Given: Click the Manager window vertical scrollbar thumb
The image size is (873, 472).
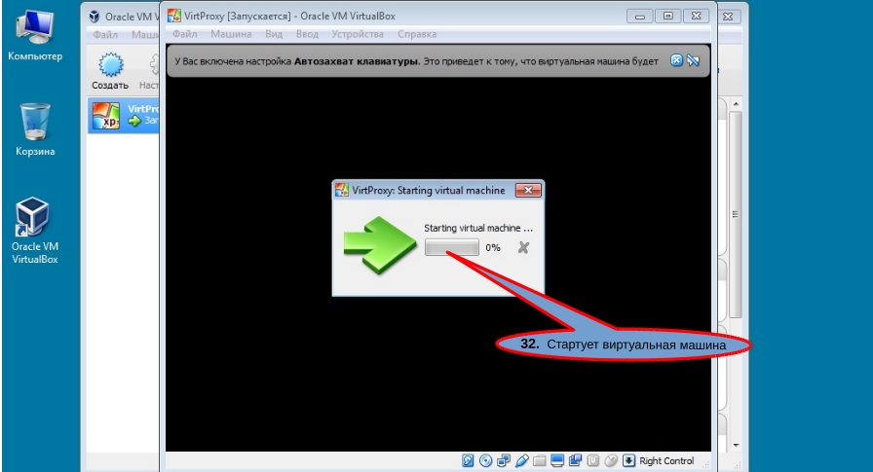Looking at the screenshot, I should pyautogui.click(x=736, y=214).
